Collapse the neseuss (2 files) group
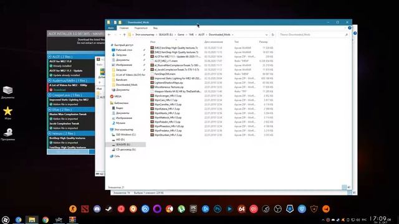 [x=50, y=133]
